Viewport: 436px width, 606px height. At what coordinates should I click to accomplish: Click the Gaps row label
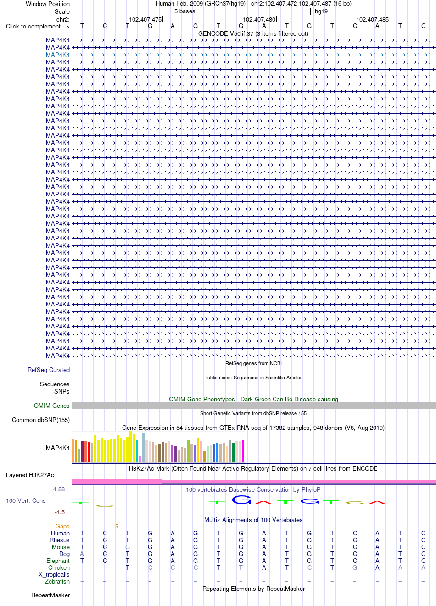pyautogui.click(x=62, y=526)
